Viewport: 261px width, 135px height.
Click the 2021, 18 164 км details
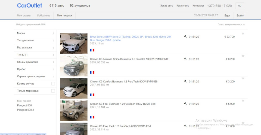tap(100, 107)
